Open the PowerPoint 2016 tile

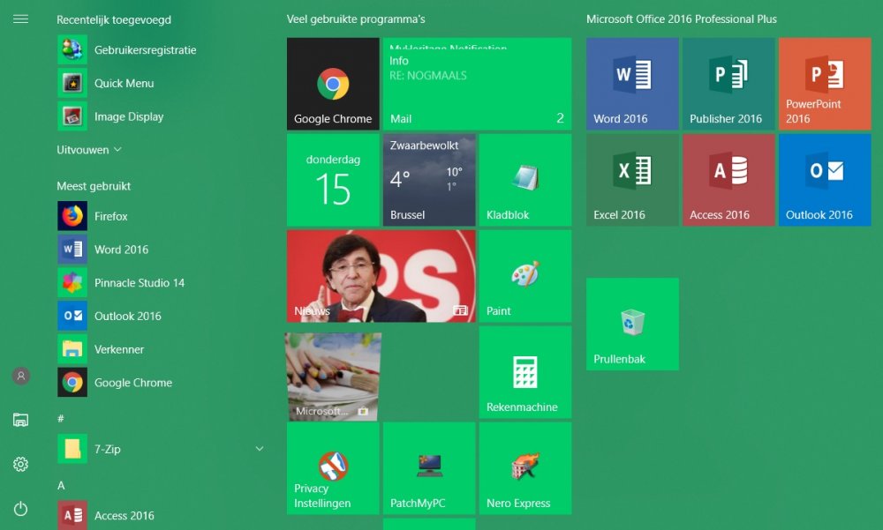click(x=825, y=84)
